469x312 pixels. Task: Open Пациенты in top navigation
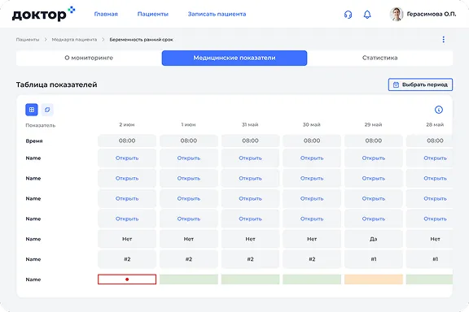pyautogui.click(x=153, y=14)
